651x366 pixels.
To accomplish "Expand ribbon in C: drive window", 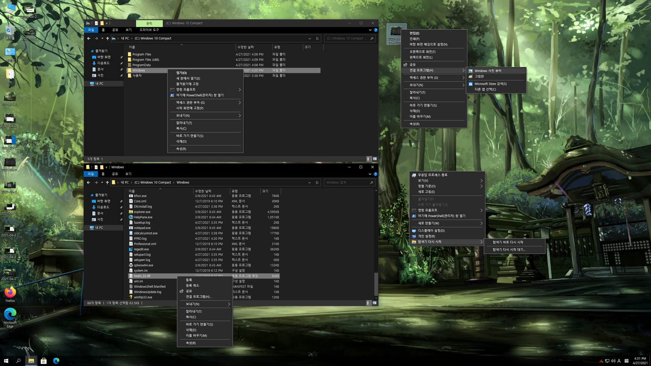I will click(370, 30).
